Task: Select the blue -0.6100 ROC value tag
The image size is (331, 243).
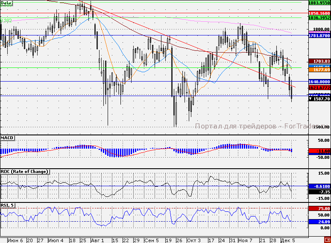Action: click(x=319, y=186)
